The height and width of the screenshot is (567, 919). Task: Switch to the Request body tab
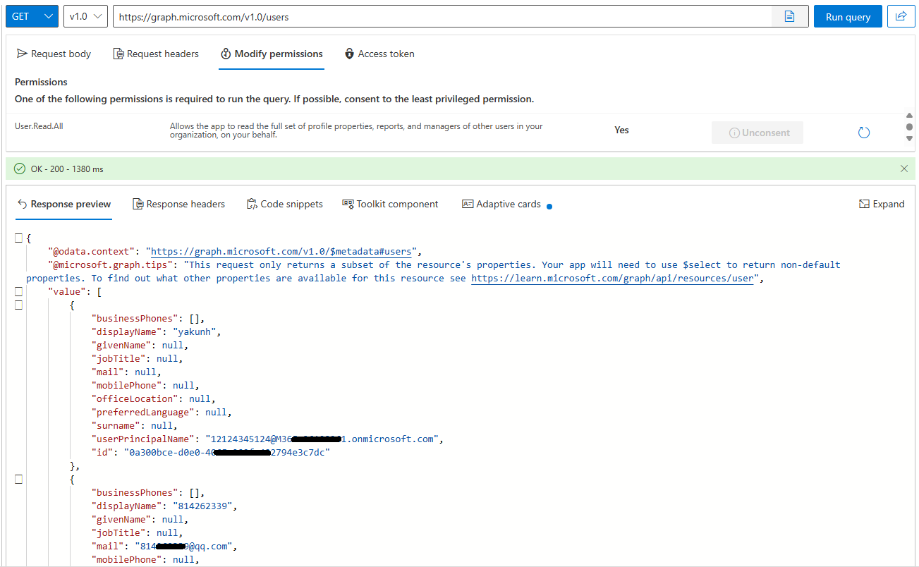coord(54,54)
